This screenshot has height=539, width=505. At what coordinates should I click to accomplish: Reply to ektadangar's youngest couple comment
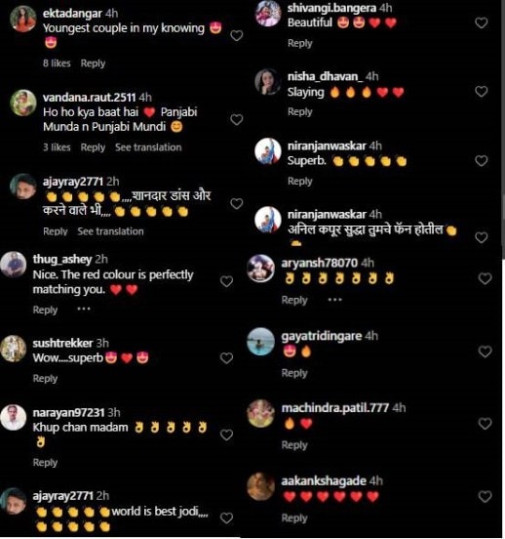(93, 63)
